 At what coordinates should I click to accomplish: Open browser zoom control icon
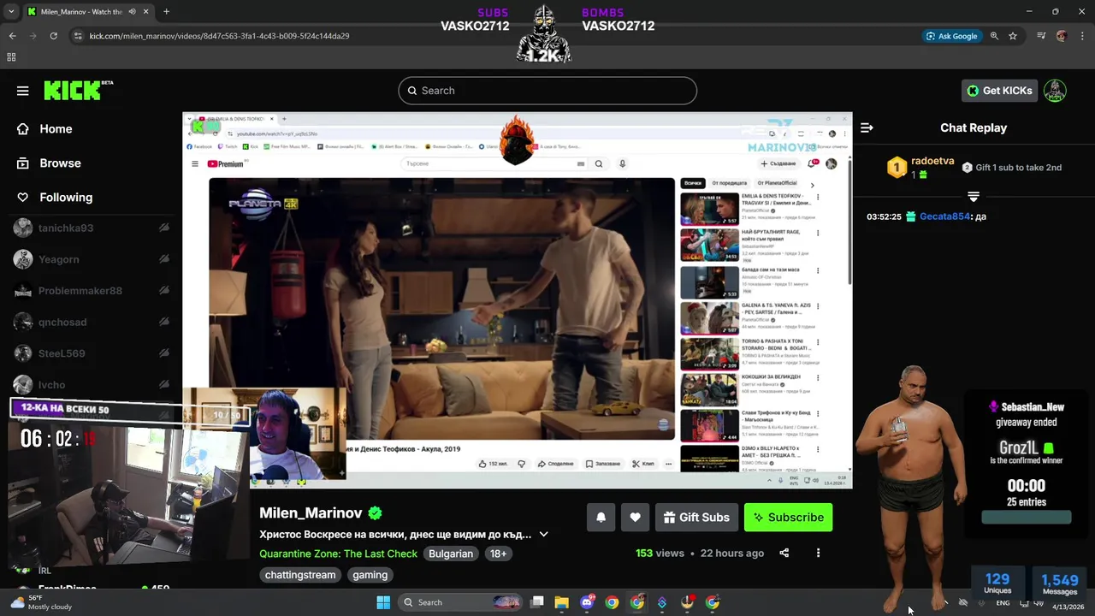(x=994, y=36)
